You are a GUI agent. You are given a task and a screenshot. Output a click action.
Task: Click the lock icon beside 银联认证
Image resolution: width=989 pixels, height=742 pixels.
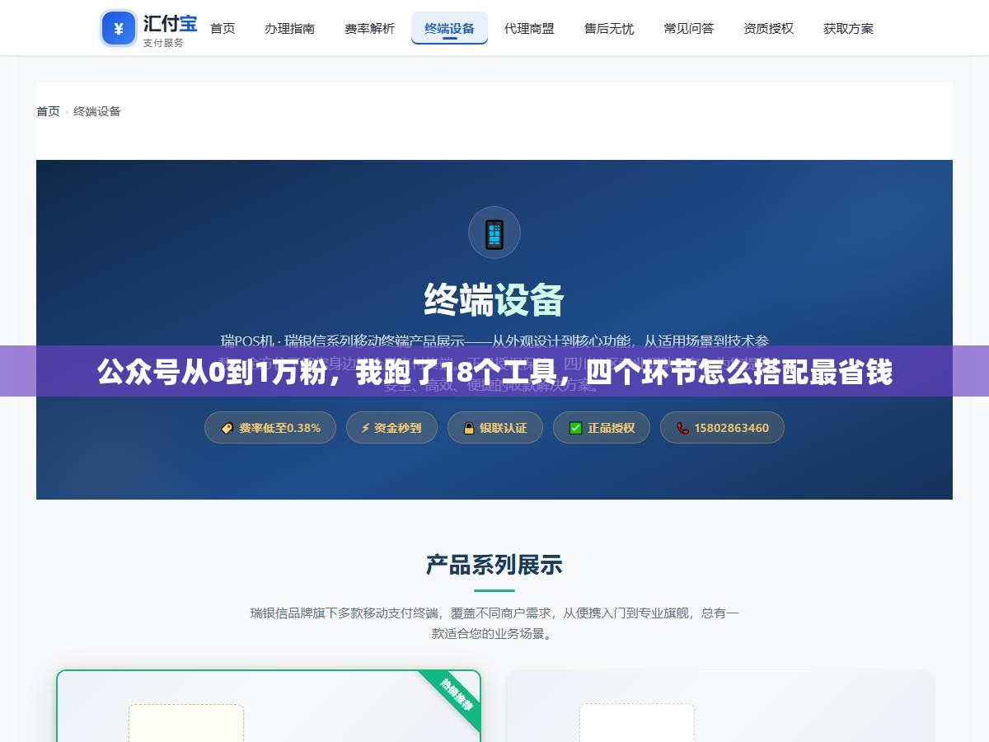tap(469, 428)
